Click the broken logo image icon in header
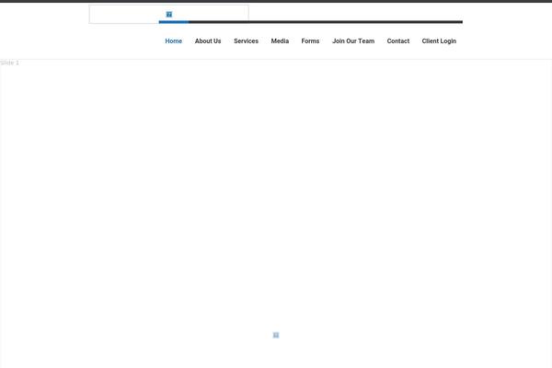 click(x=169, y=14)
